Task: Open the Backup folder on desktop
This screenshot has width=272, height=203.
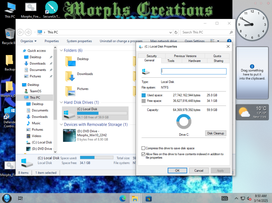Action: tap(9, 63)
